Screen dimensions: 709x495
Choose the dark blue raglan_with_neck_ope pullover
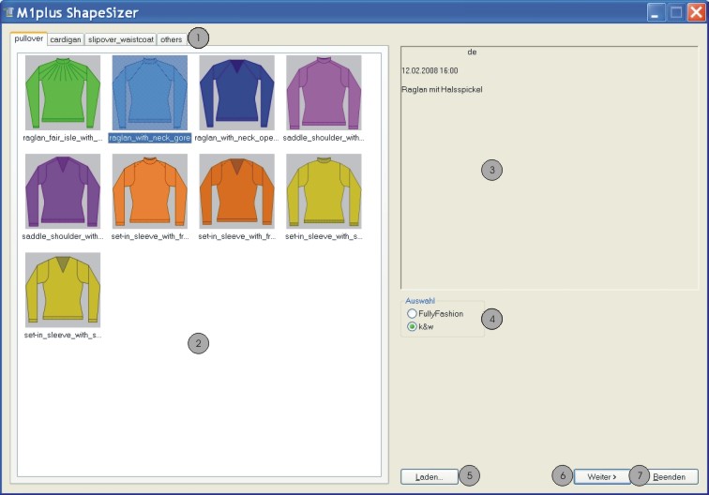(x=236, y=92)
